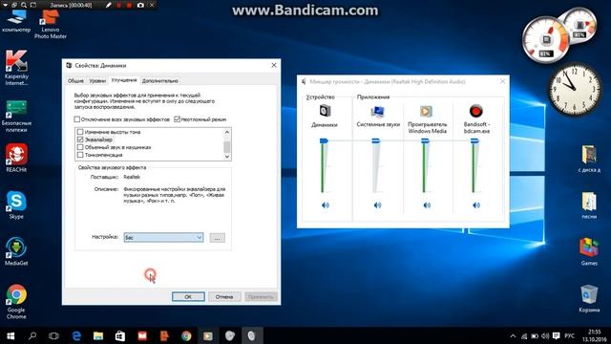Click the Системные звуки volume slider handle
The width and height of the screenshot is (611, 344).
pyautogui.click(x=375, y=140)
